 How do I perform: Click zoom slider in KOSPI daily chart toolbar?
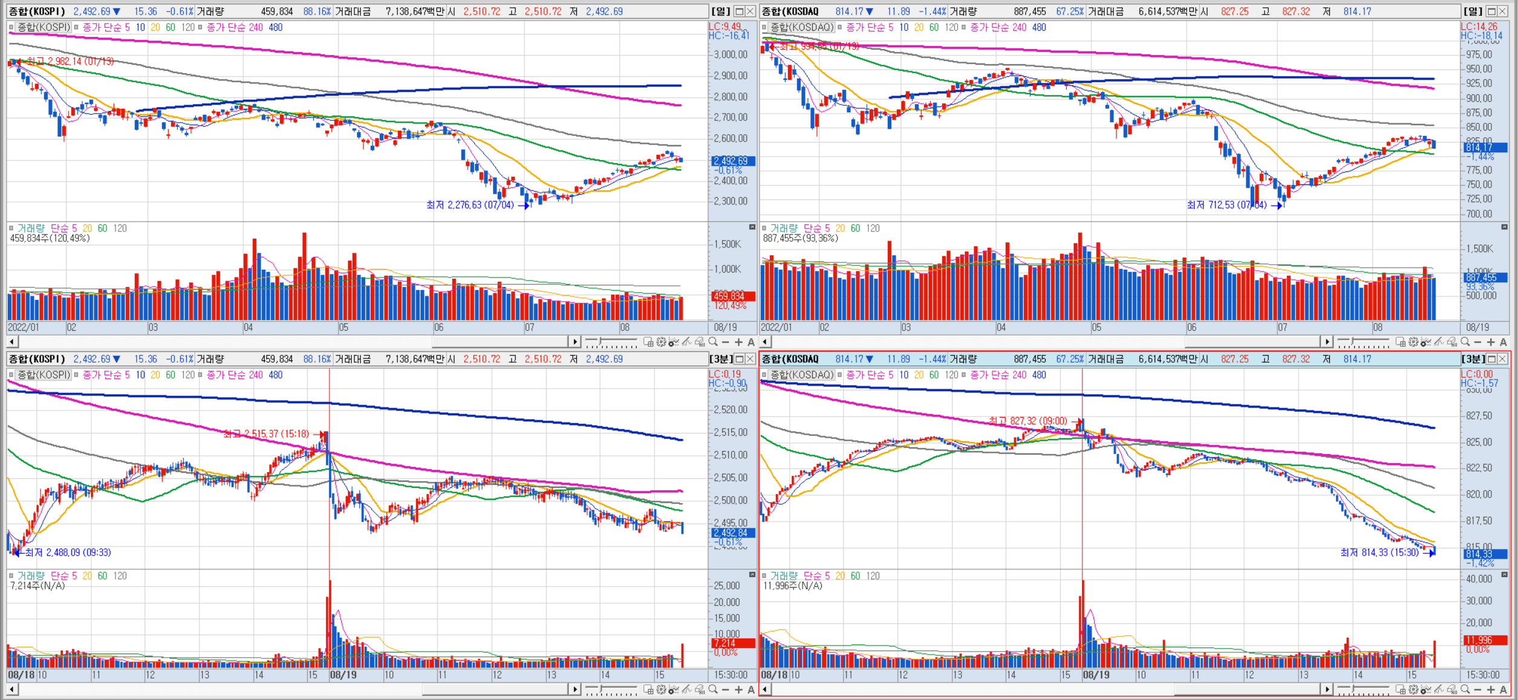point(611,342)
